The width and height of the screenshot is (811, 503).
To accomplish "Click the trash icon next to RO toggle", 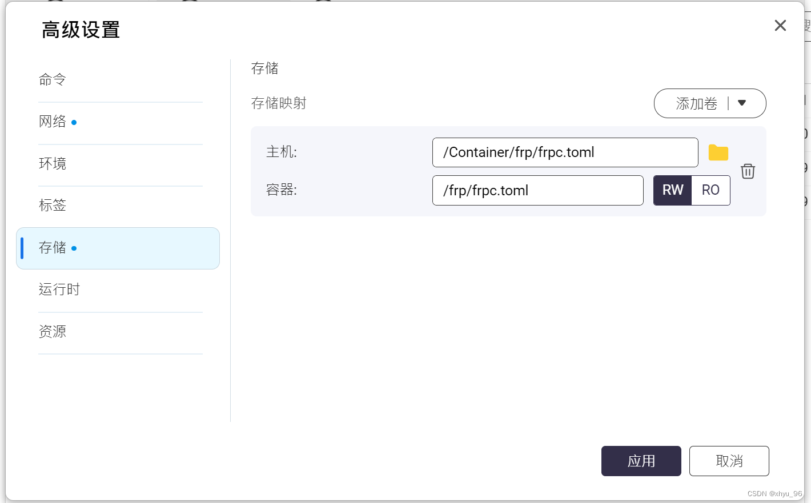I will [x=748, y=171].
